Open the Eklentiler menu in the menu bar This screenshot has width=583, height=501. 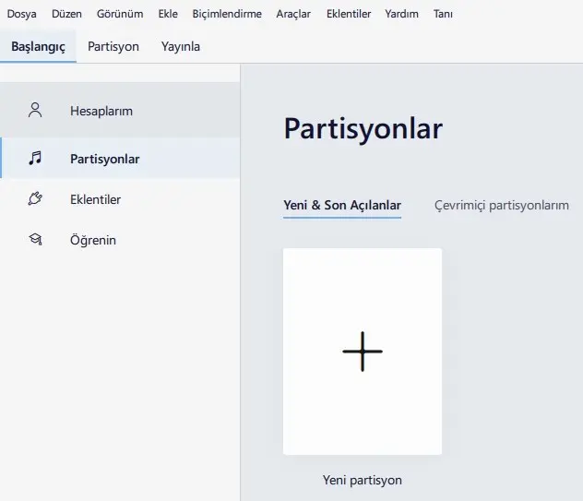349,14
